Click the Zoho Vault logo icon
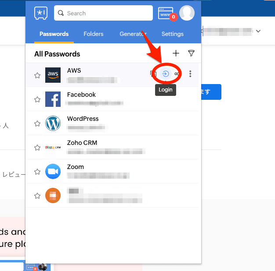This screenshot has height=271, width=275. (x=41, y=13)
